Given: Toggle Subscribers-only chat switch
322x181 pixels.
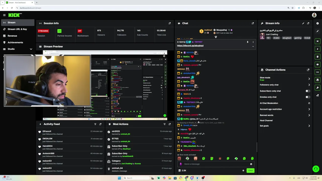Looking at the screenshot, I should (x=308, y=91).
